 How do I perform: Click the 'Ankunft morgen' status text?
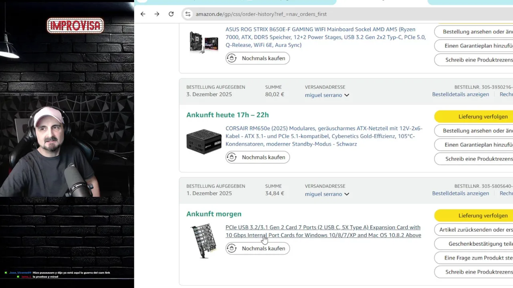(x=214, y=214)
